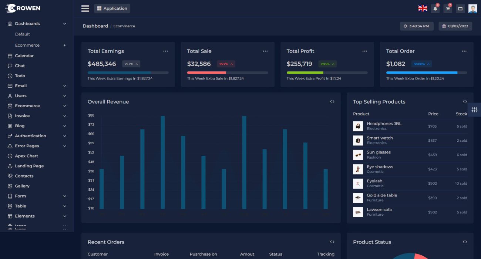
Task: Expand the Authentication submenu chevron
Action: point(65,136)
